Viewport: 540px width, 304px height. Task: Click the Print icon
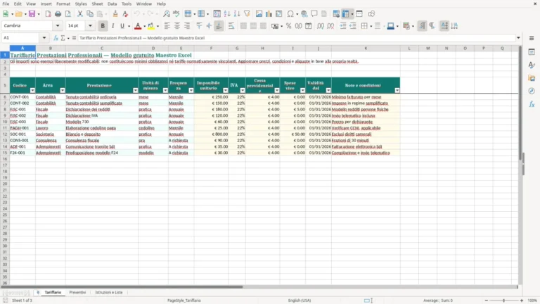(x=58, y=14)
